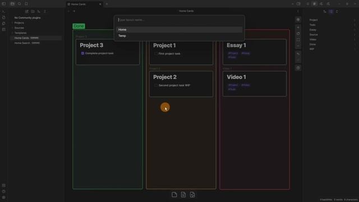Collapse all folders in file explorer
The image size is (359, 202).
pyautogui.click(x=45, y=11)
